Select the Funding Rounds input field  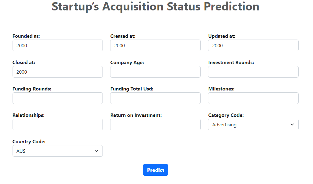click(x=58, y=98)
